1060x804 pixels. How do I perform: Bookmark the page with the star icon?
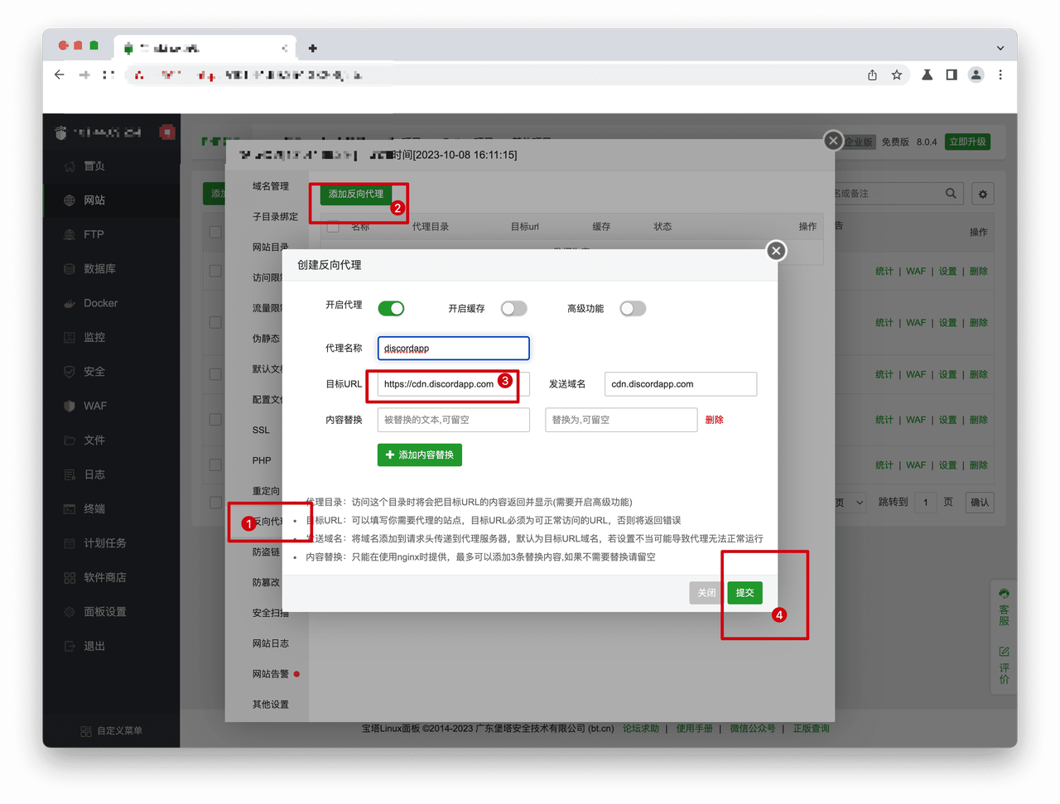pyautogui.click(x=897, y=75)
